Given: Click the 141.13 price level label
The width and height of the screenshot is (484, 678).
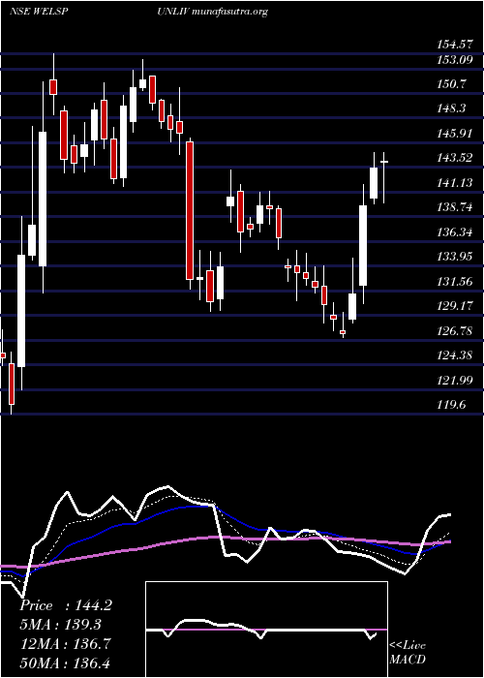Looking at the screenshot, I should [x=454, y=183].
